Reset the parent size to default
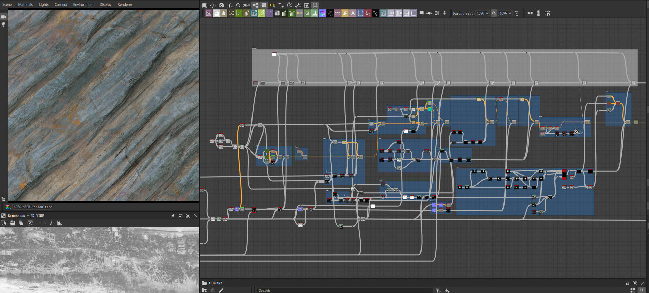649x293 pixels. pos(517,13)
